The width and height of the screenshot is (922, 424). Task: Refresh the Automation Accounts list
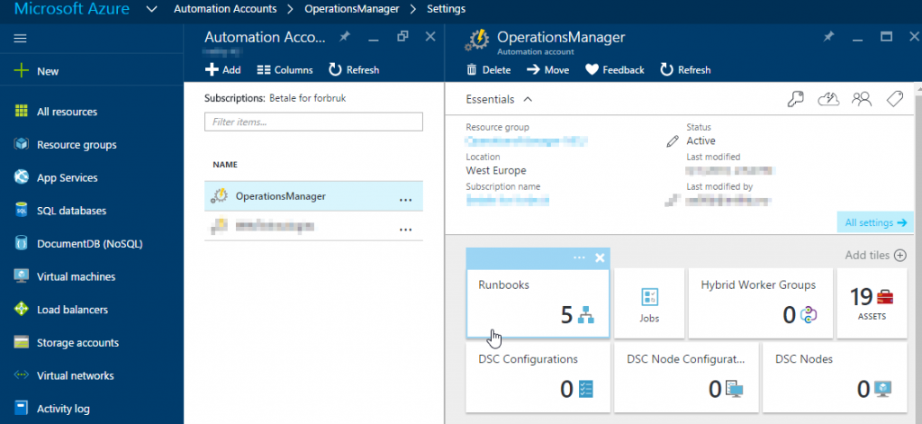click(354, 70)
